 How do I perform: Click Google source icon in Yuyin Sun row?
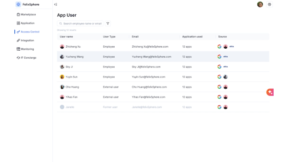click(219, 77)
